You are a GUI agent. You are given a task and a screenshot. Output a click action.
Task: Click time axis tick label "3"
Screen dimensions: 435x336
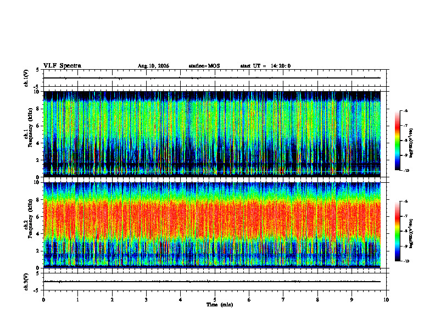(x=146, y=300)
